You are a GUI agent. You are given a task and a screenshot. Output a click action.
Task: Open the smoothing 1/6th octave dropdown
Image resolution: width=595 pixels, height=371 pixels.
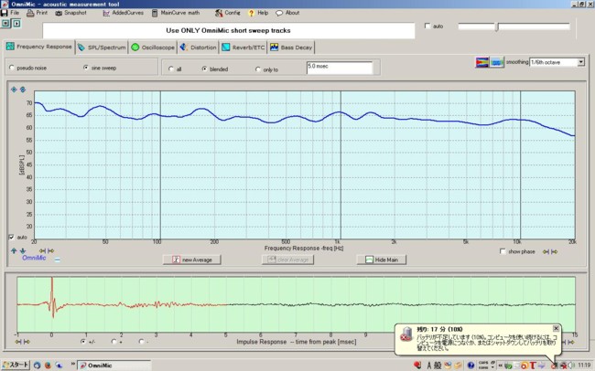[x=557, y=62]
